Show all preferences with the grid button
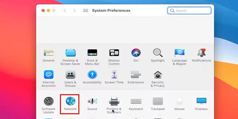Image resolution: width=238 pixels, height=119 pixels. [86, 10]
